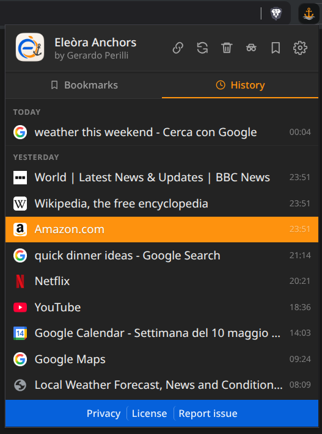Screen dimensions: 322x434
Task: Open BBC News World history entry
Action: coord(162,178)
